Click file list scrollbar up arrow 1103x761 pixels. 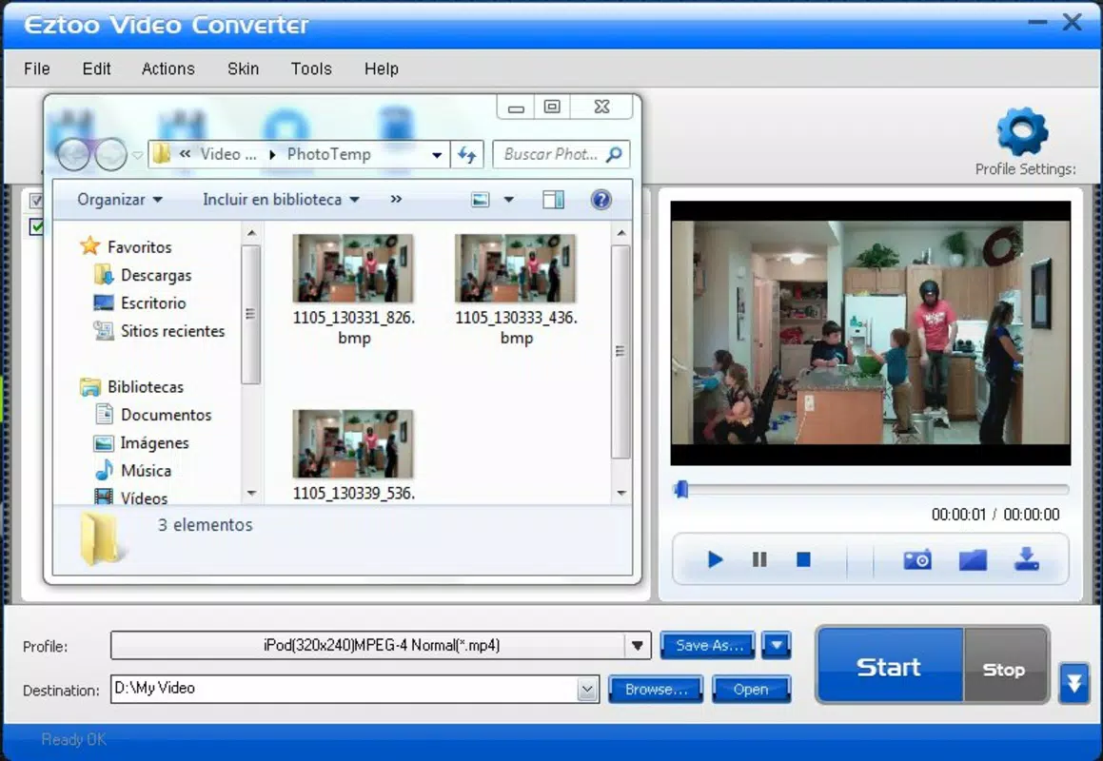pyautogui.click(x=621, y=233)
